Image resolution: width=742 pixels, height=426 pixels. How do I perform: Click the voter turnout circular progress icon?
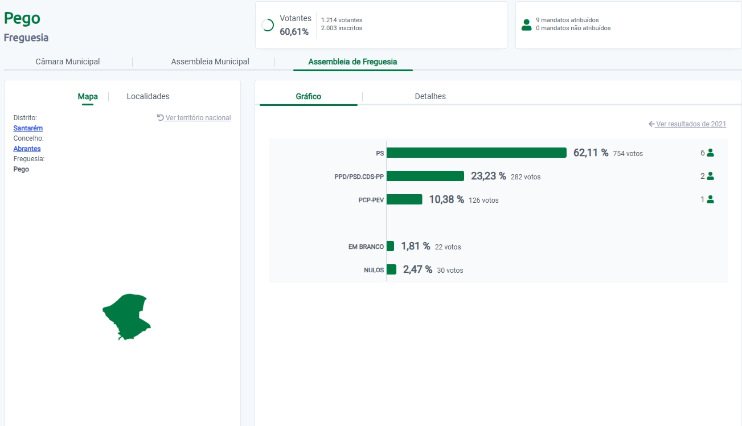tap(267, 25)
